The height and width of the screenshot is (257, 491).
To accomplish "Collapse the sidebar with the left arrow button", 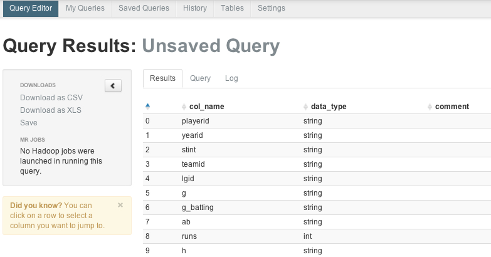I will 113,85.
